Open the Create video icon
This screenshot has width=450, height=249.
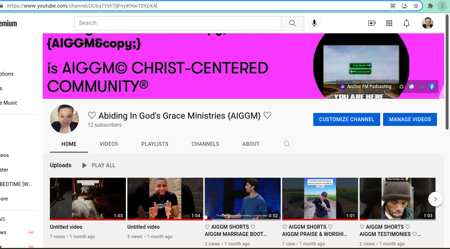coord(372,23)
